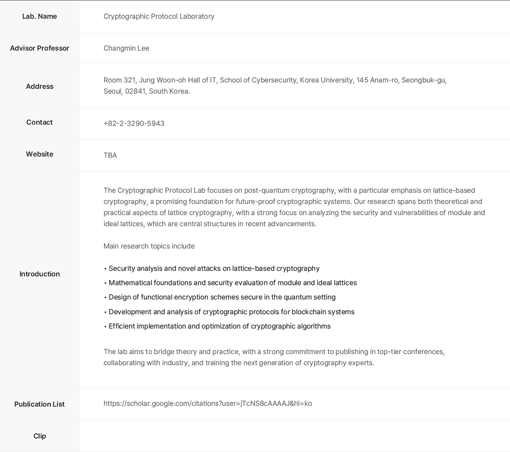Image resolution: width=510 pixels, height=452 pixels.
Task: Click the Clip row header
Action: [39, 436]
